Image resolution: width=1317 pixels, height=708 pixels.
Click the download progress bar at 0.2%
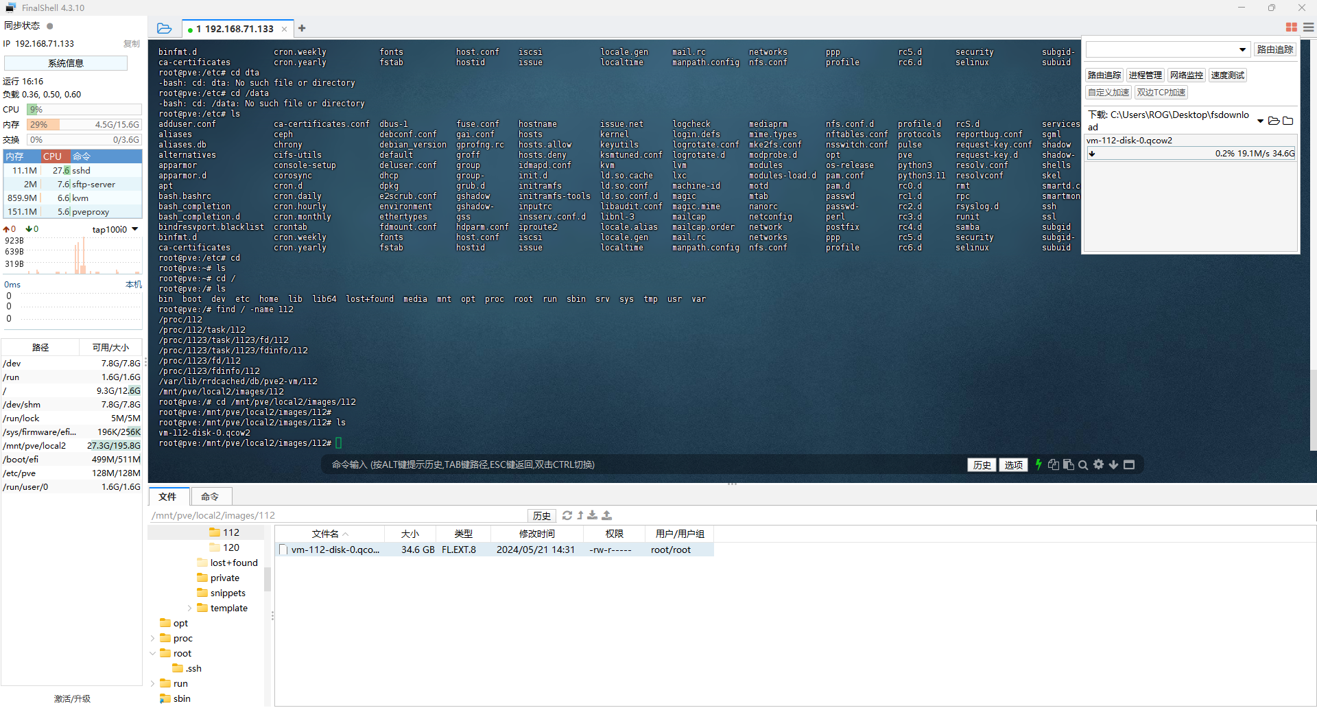click(1191, 154)
